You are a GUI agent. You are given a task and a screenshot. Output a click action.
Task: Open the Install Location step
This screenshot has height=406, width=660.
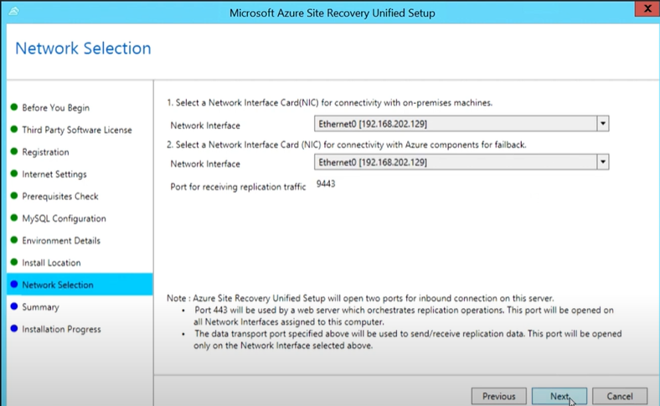51,263
